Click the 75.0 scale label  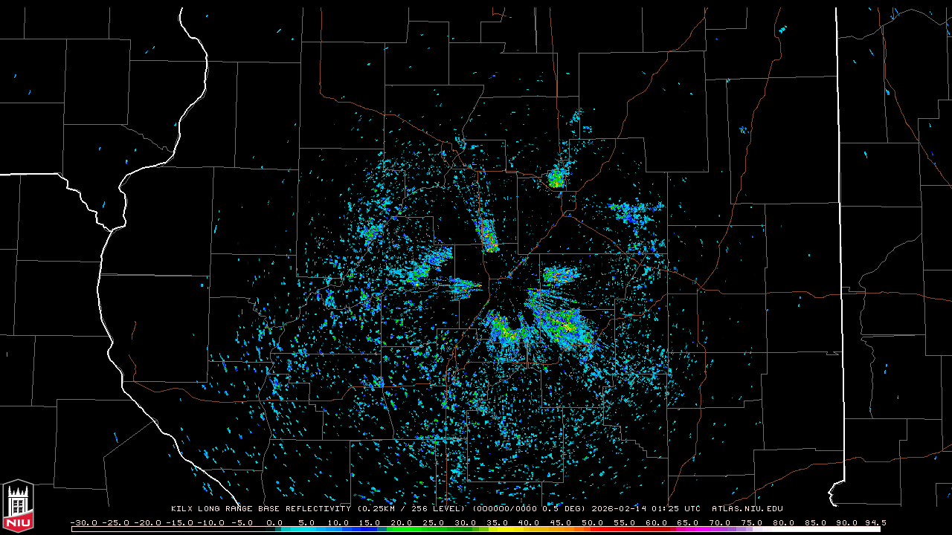click(753, 522)
